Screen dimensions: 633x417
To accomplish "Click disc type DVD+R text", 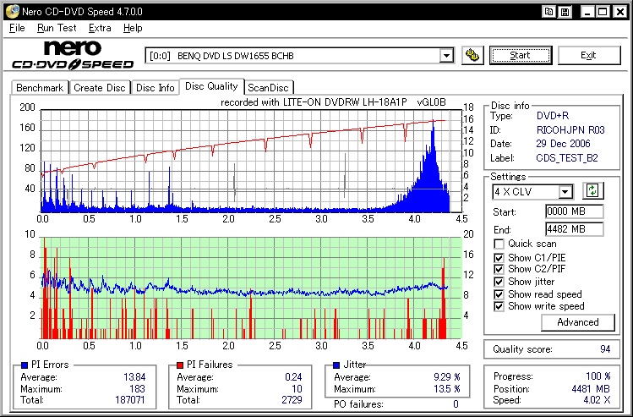I will point(552,116).
